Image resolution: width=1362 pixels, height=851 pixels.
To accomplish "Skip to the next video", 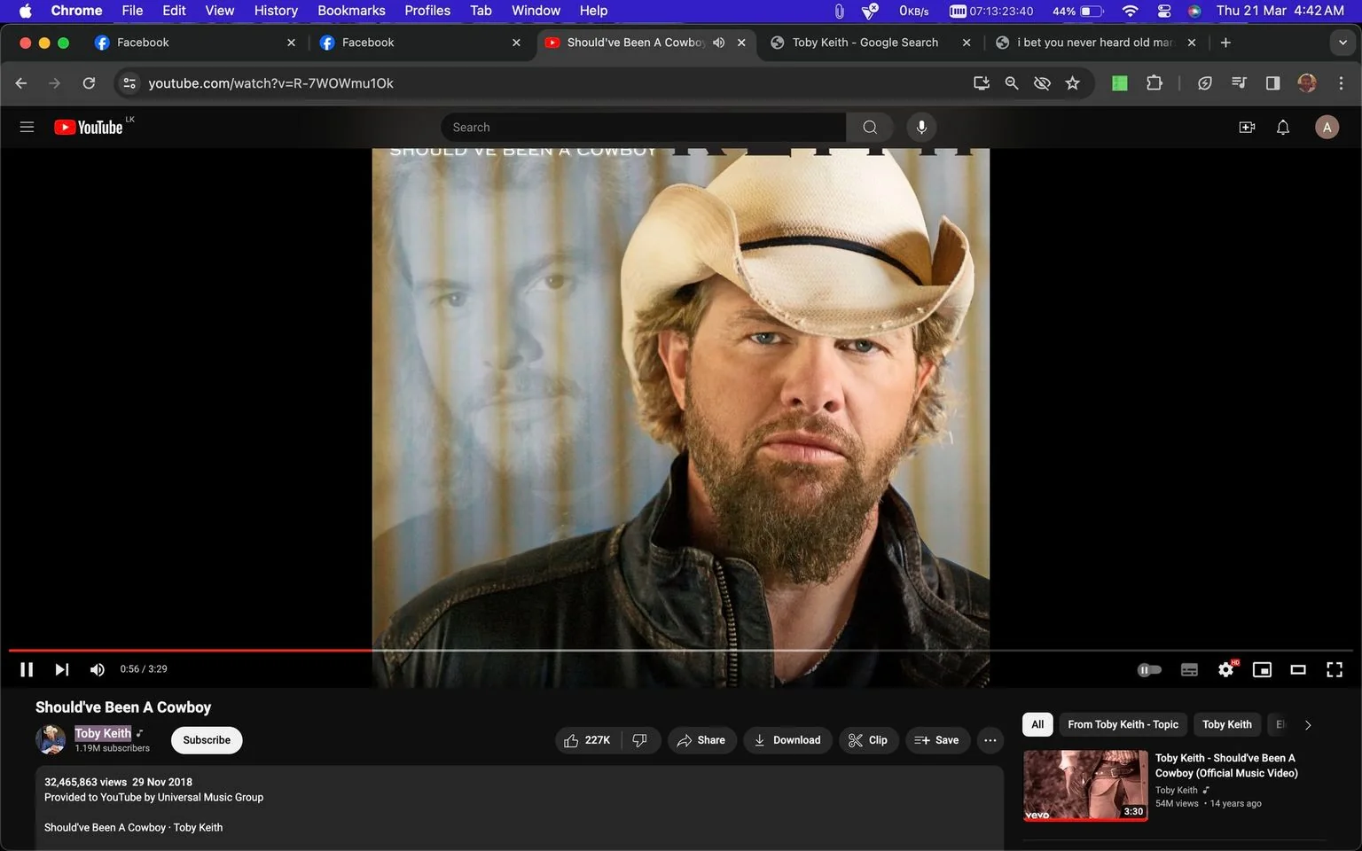I will [x=61, y=669].
